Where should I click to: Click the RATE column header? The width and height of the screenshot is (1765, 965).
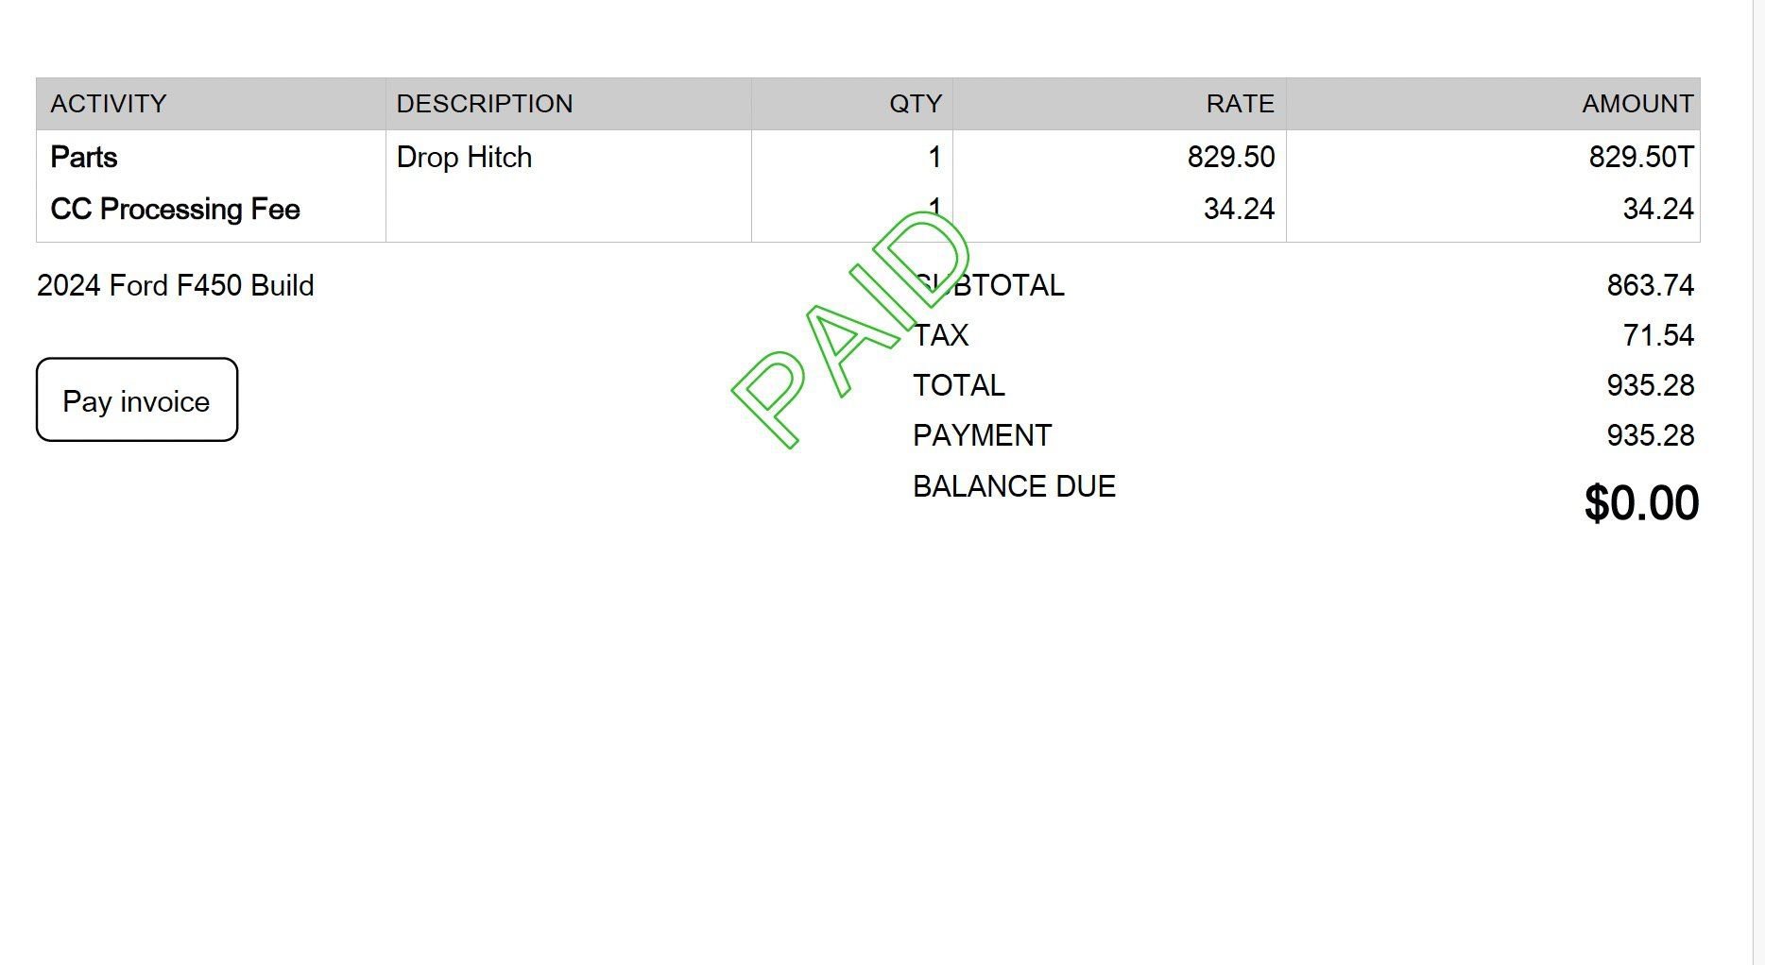[1241, 104]
